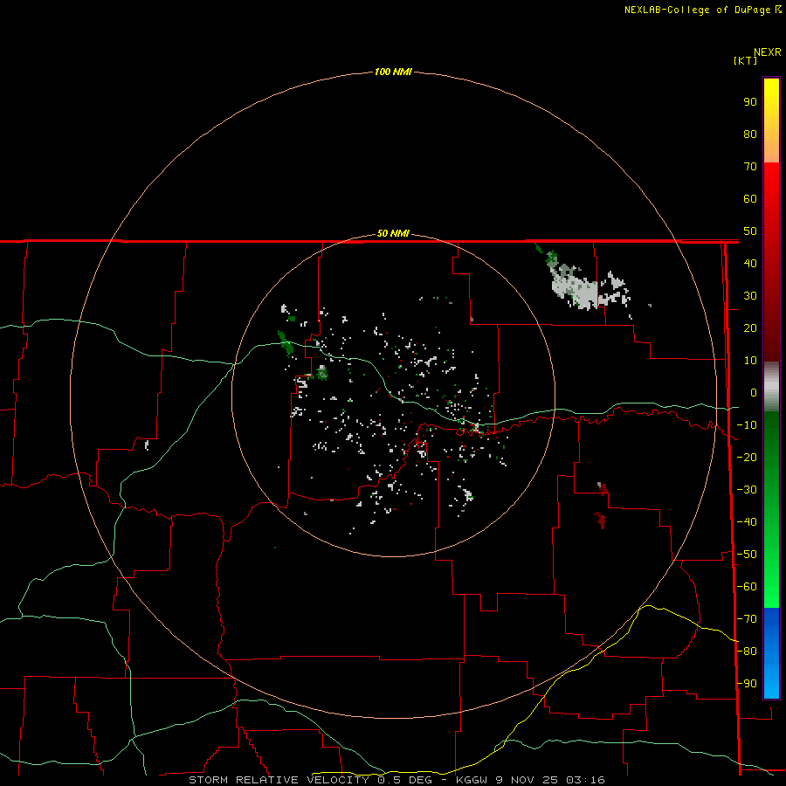Select the 50 NMI range ring label
Viewport: 786px width, 786px height.
coord(393,233)
